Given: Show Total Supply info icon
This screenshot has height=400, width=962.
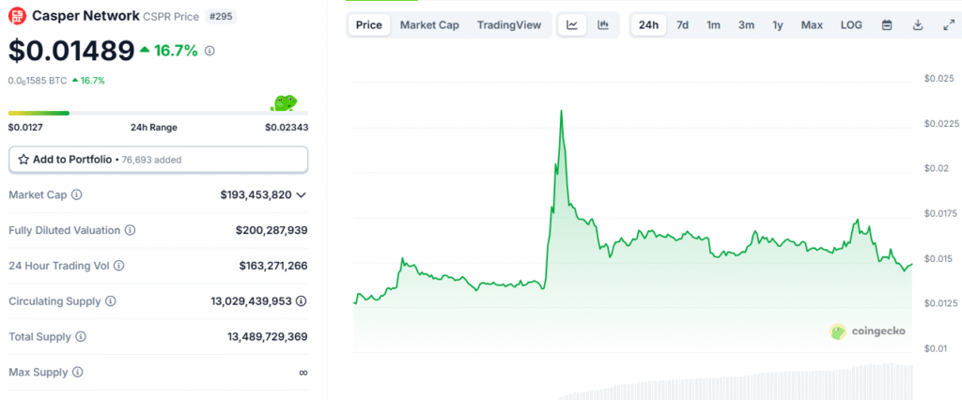Looking at the screenshot, I should click(x=81, y=337).
